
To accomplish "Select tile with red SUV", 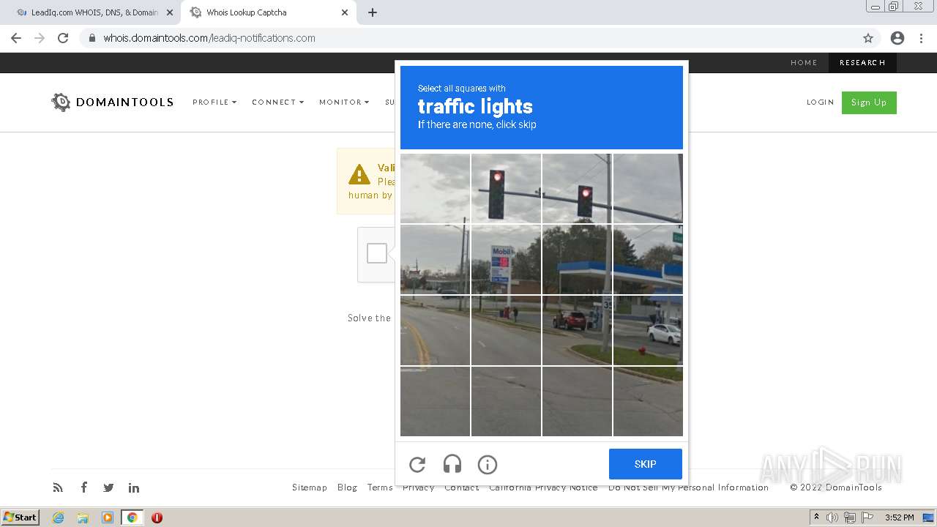I will [577, 330].
